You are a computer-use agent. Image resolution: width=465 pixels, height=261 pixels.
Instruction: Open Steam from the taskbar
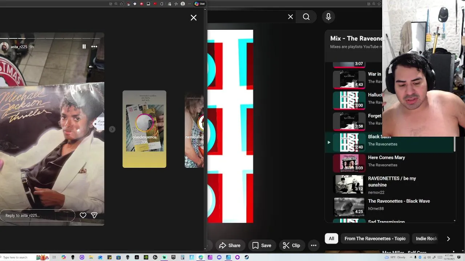pos(247,257)
